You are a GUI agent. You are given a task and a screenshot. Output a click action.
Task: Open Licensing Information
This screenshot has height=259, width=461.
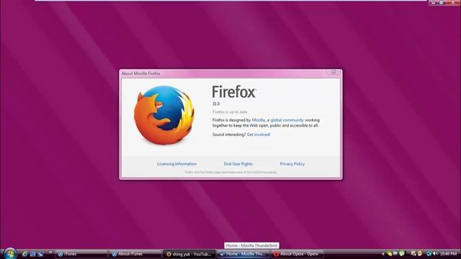[x=176, y=164]
